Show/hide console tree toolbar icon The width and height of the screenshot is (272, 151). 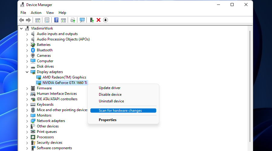pyautogui.click(x=38, y=20)
